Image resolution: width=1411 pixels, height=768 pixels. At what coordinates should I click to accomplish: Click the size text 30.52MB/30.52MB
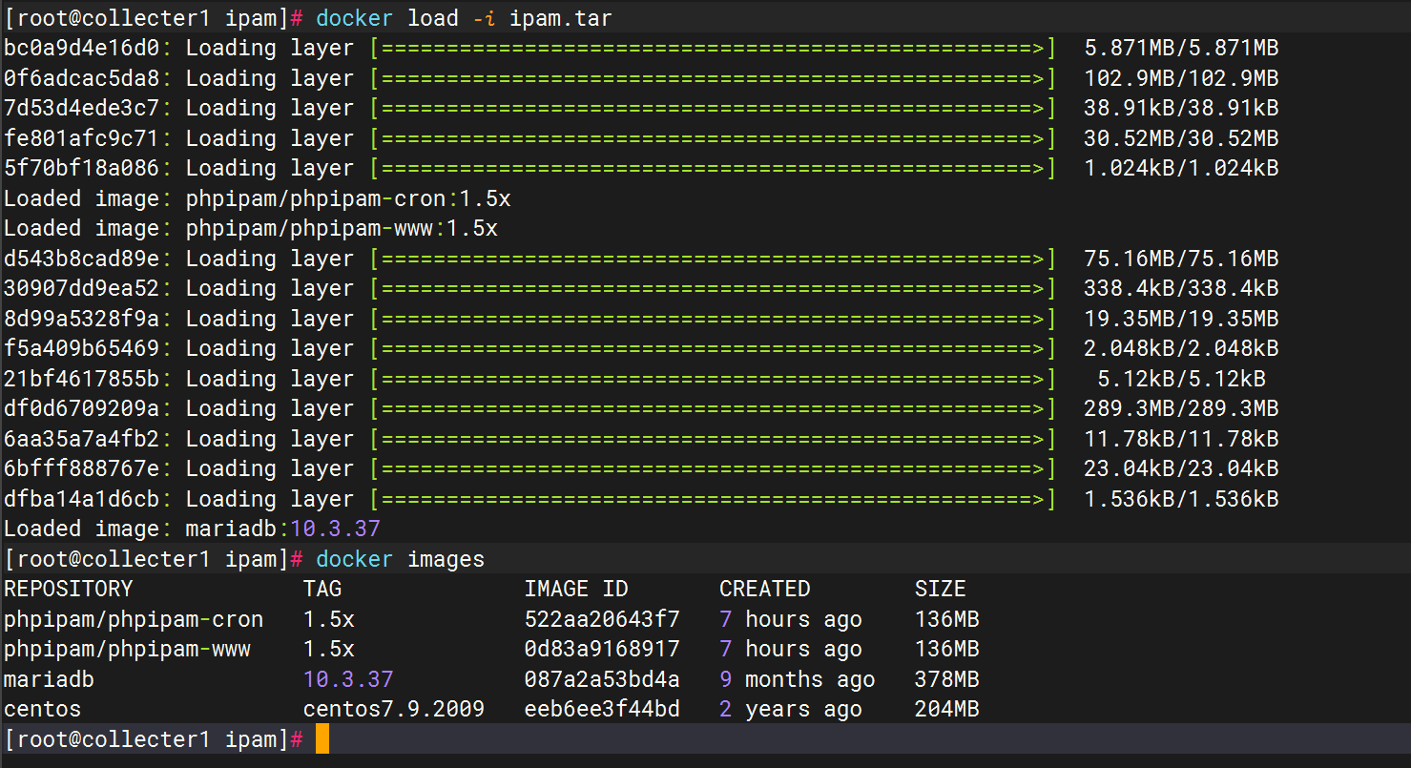pos(1181,138)
